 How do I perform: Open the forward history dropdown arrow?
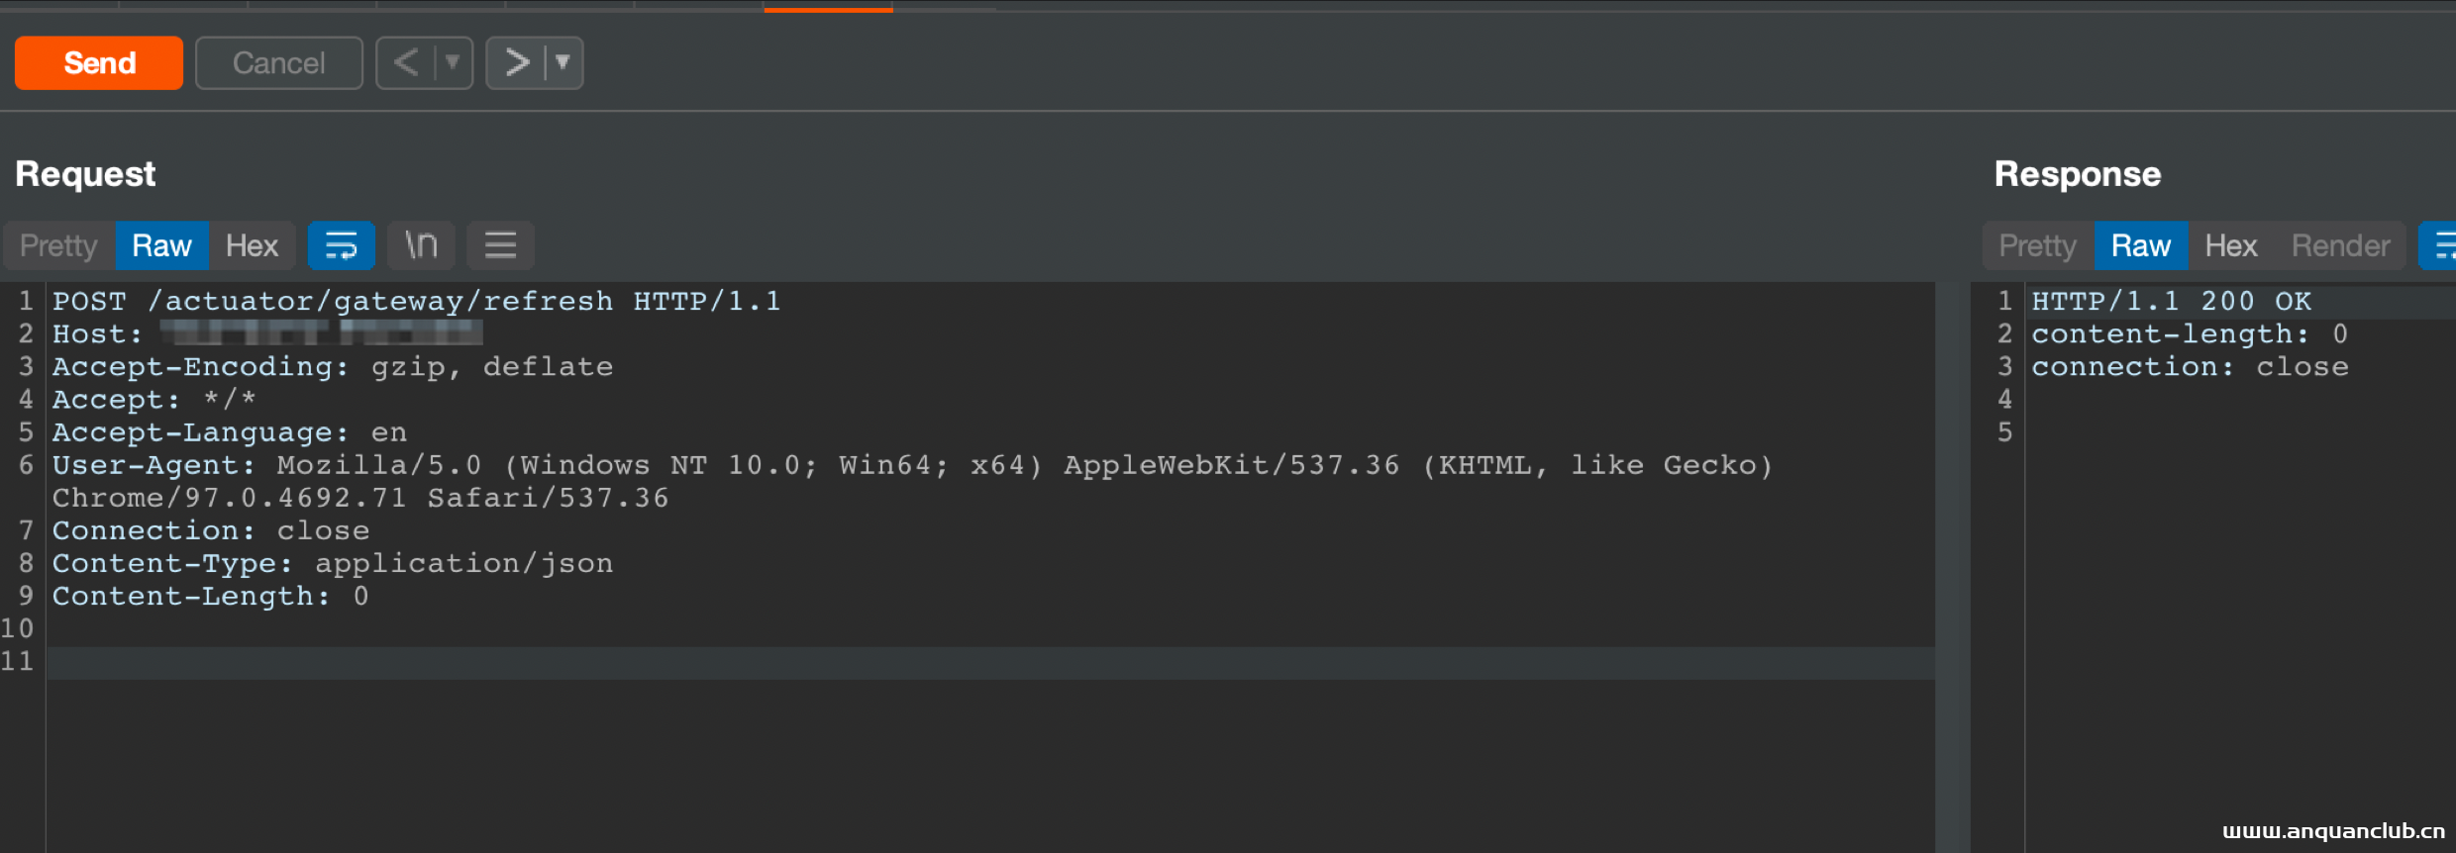point(563,63)
